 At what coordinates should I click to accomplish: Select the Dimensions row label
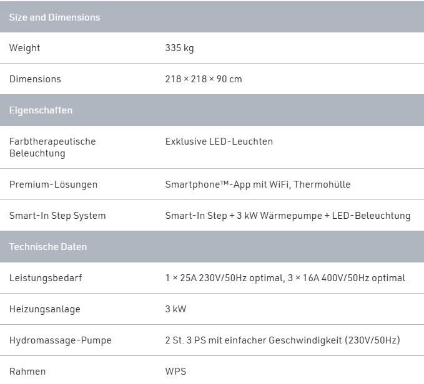tap(35, 79)
